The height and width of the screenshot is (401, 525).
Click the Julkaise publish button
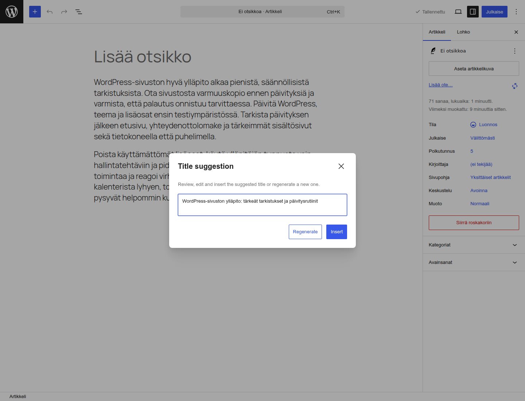(x=494, y=12)
